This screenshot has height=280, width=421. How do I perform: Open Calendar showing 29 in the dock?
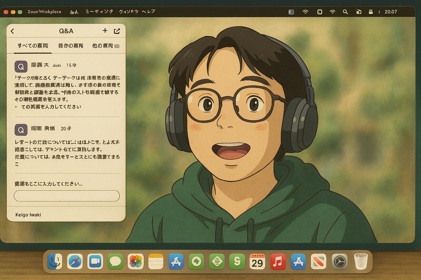(257, 261)
